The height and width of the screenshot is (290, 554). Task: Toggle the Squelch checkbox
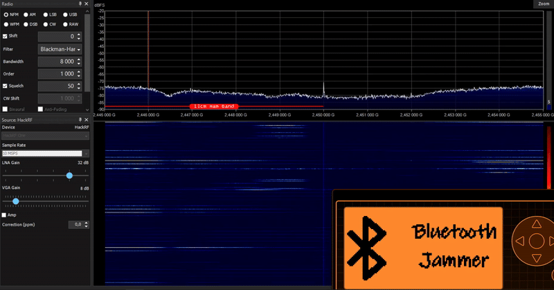(5, 86)
